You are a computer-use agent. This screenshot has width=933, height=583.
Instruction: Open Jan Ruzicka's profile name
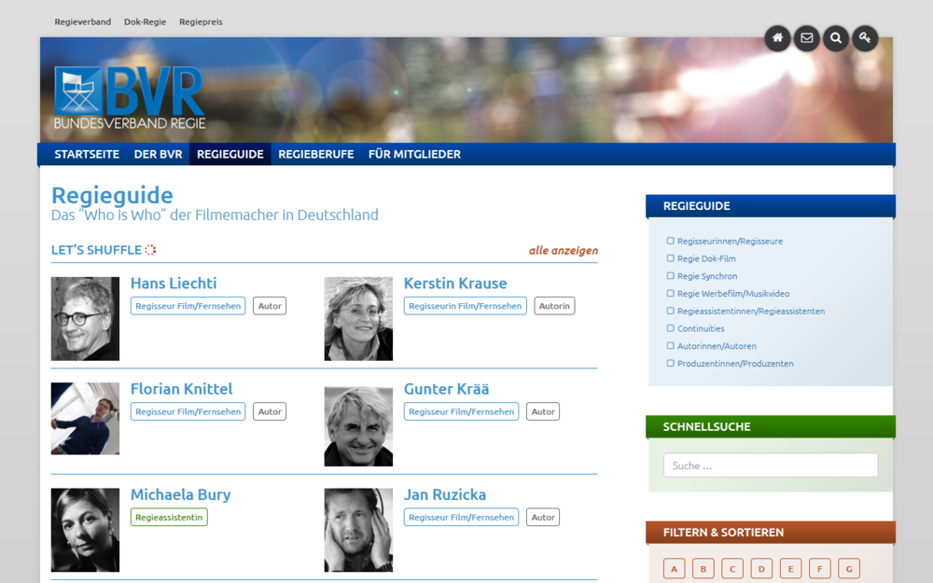[445, 495]
